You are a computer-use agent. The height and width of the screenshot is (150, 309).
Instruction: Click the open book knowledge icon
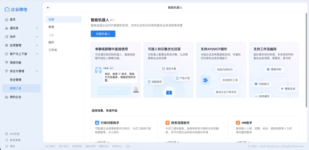169,93
